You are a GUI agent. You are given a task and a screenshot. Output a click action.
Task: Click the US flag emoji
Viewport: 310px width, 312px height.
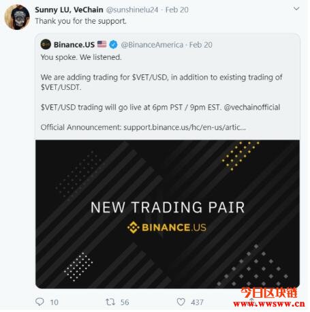tap(102, 44)
